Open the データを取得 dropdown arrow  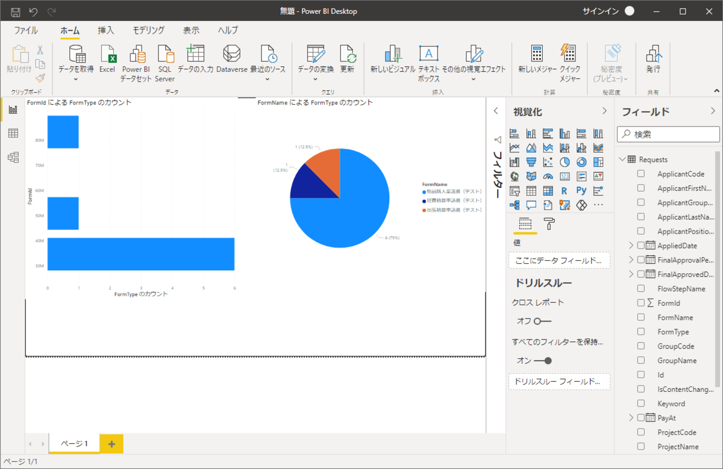[76, 79]
